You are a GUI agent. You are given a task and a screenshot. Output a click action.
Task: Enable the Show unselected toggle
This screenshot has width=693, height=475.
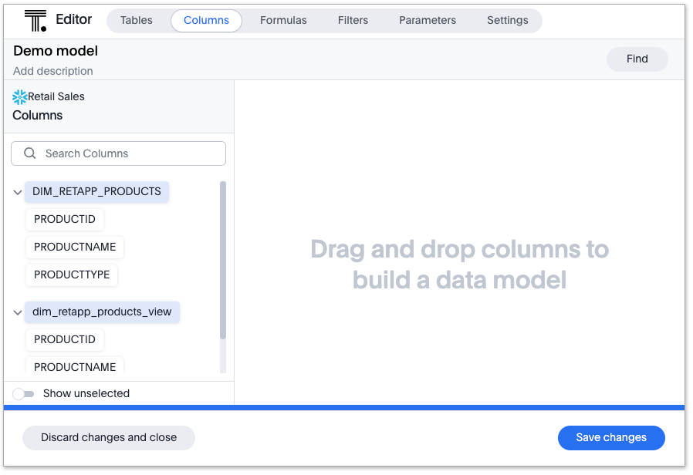click(23, 393)
